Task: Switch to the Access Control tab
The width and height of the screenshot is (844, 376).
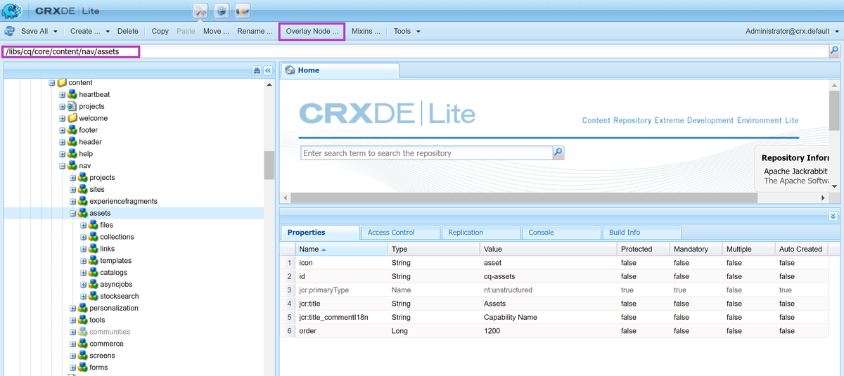Action: (x=399, y=232)
